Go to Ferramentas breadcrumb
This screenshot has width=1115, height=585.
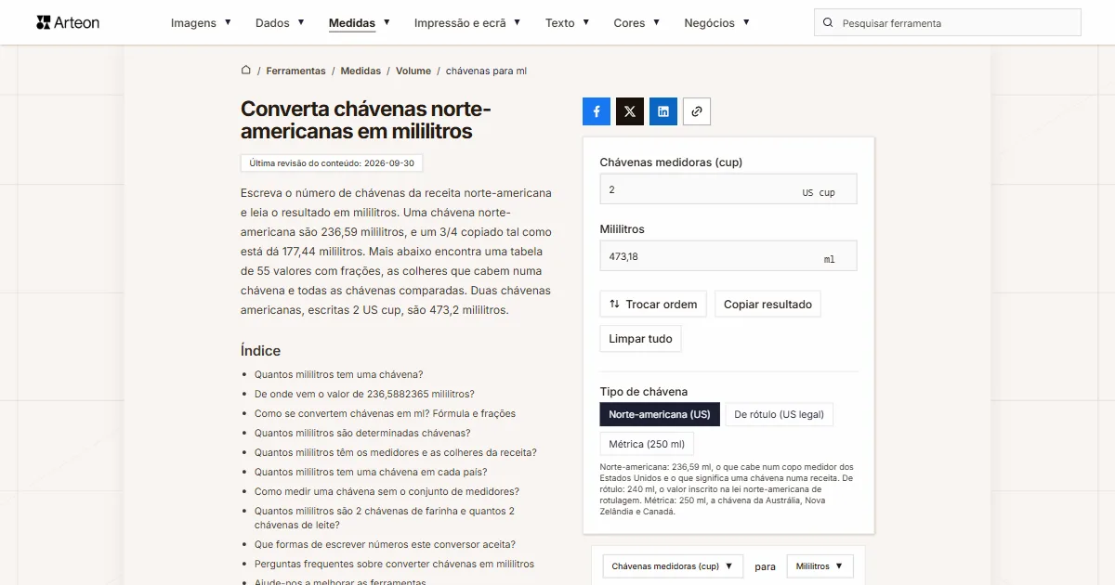pos(295,71)
